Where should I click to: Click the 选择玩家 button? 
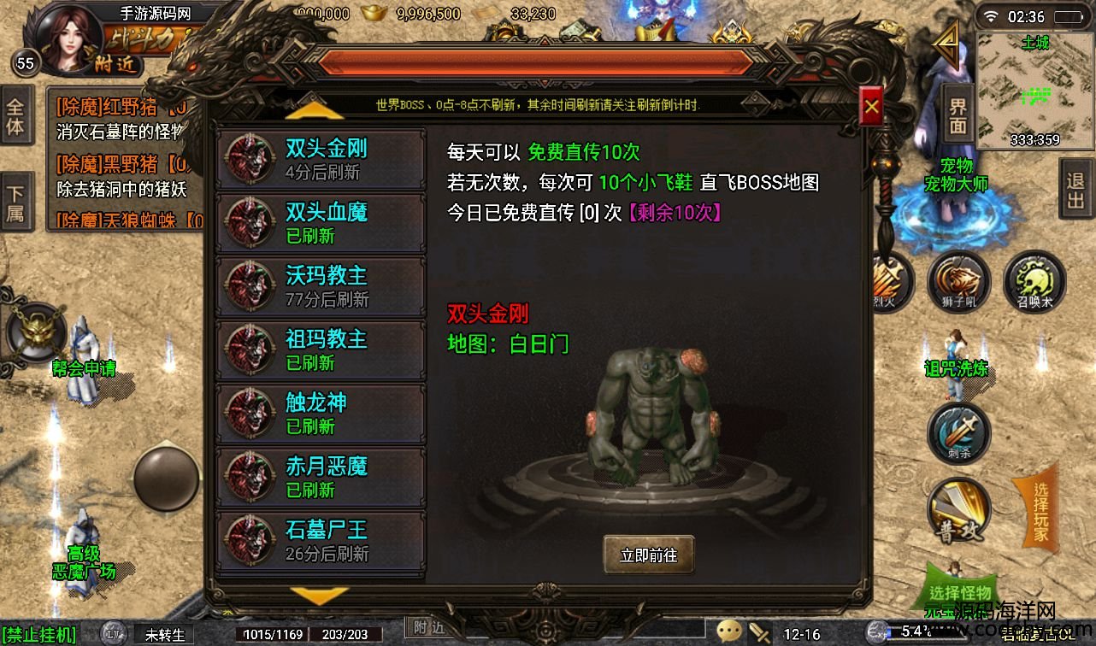[x=1039, y=513]
